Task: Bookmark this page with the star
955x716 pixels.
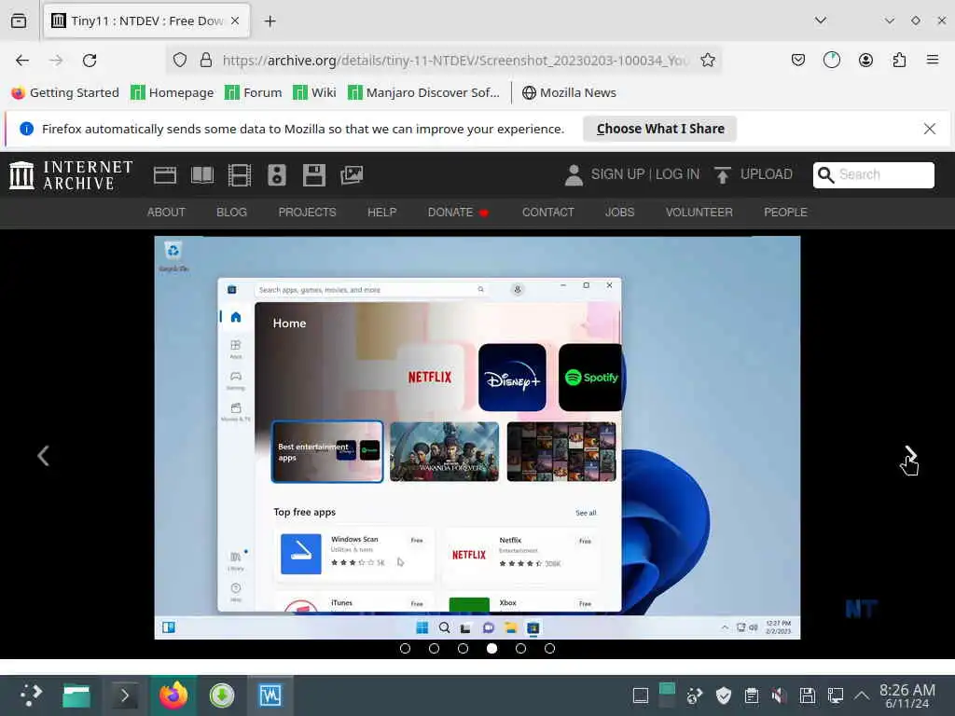Action: 707,60
